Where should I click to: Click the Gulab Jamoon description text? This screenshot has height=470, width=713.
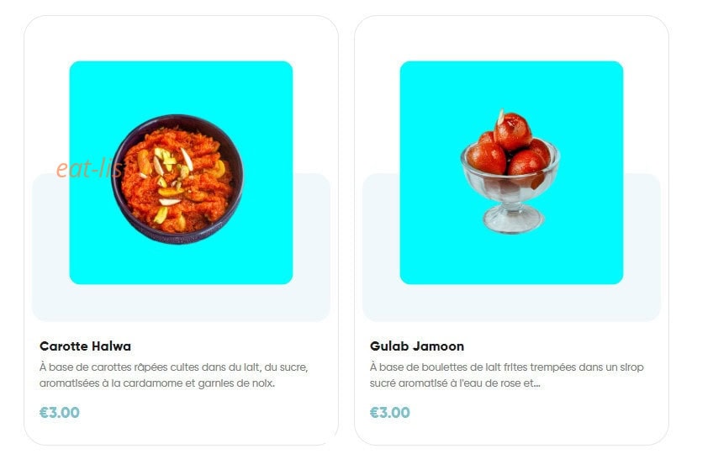pyautogui.click(x=506, y=375)
